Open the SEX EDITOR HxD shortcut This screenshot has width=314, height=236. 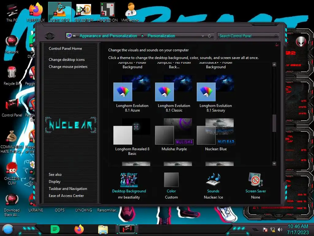pyautogui.click(x=84, y=12)
